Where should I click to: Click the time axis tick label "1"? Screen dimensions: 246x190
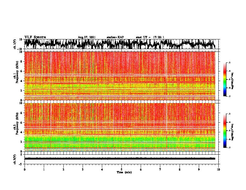click(x=44, y=170)
